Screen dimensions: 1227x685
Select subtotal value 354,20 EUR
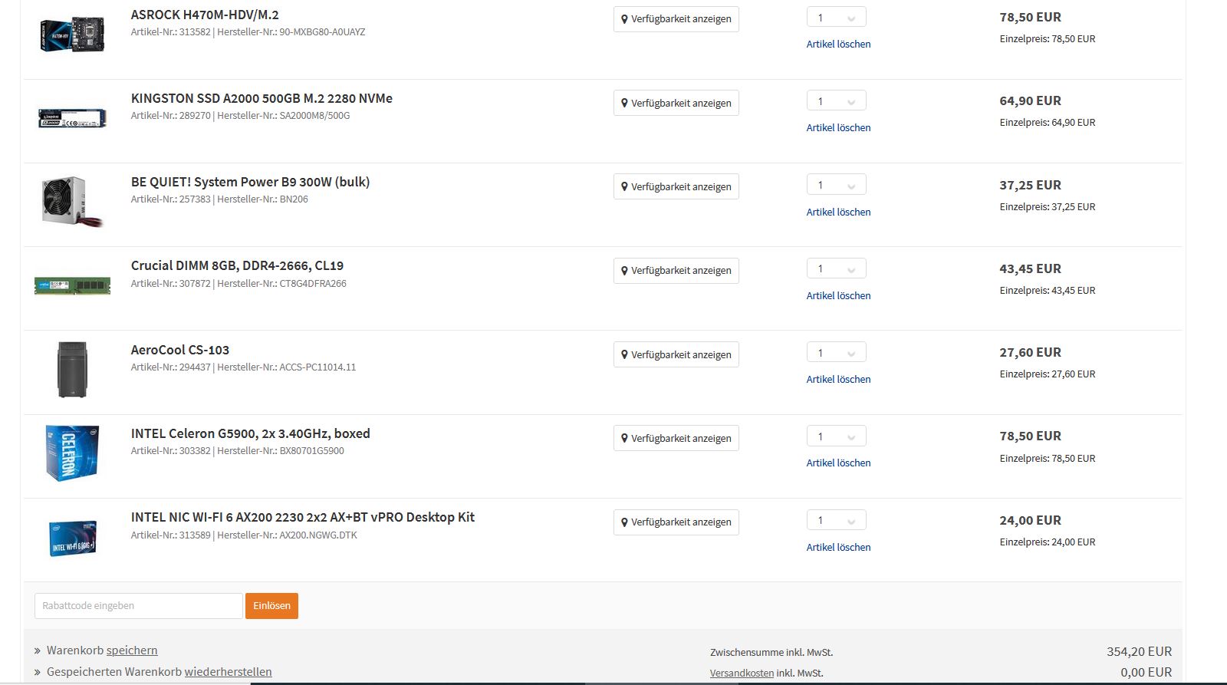tap(1139, 651)
